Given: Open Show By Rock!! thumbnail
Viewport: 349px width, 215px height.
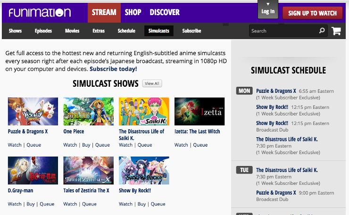Looking at the screenshot, I should (x=144, y=171).
